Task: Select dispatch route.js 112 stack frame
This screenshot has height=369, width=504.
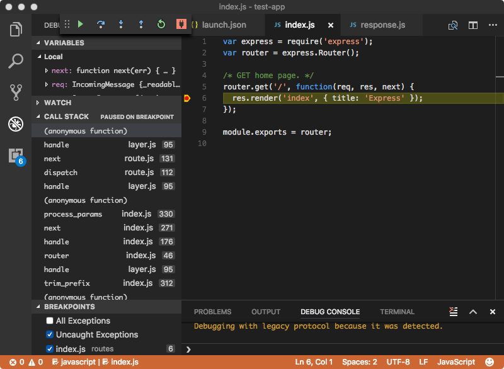Action: point(106,173)
